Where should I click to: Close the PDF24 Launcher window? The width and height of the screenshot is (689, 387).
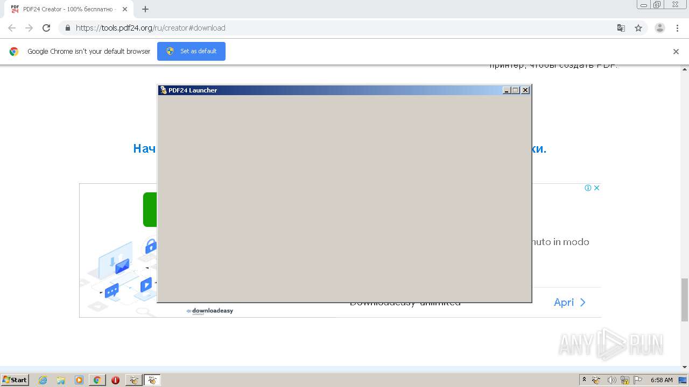(x=525, y=90)
